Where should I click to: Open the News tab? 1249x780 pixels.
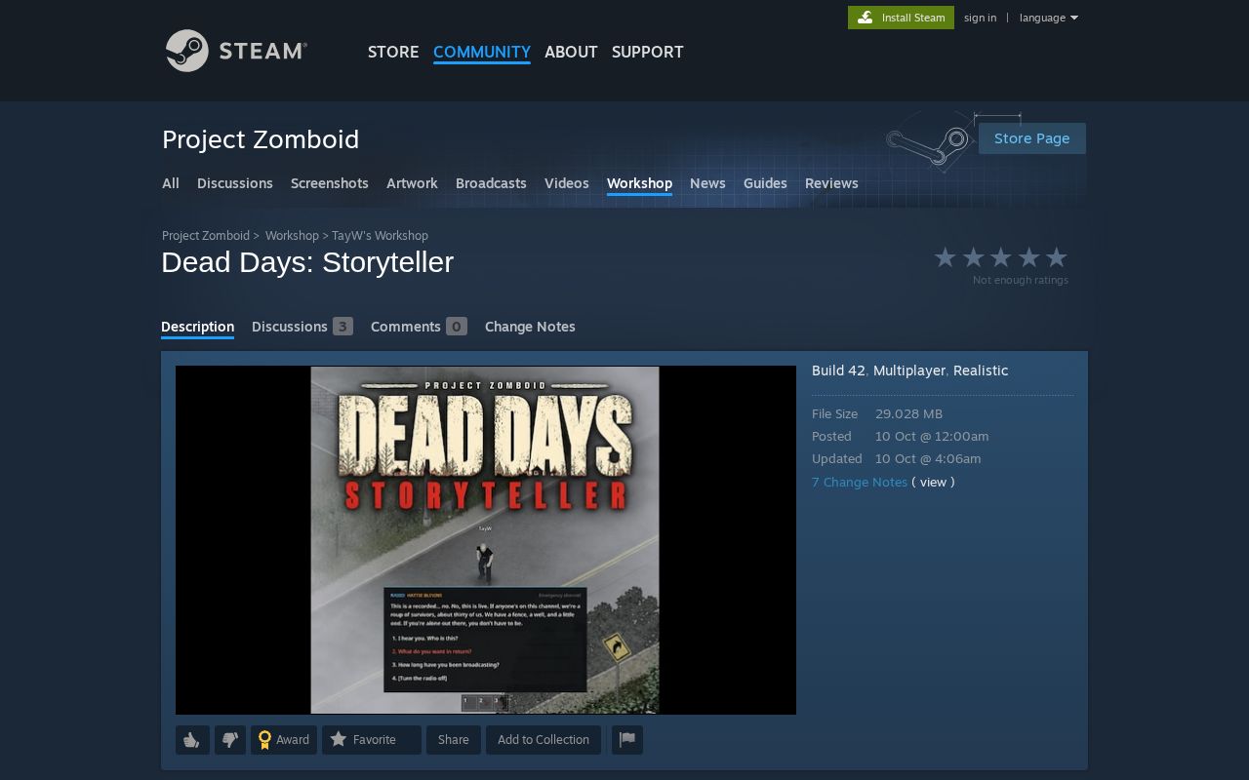pos(707,183)
